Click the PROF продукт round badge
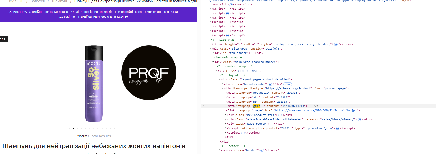This screenshot has height=154, width=436. tap(149, 73)
